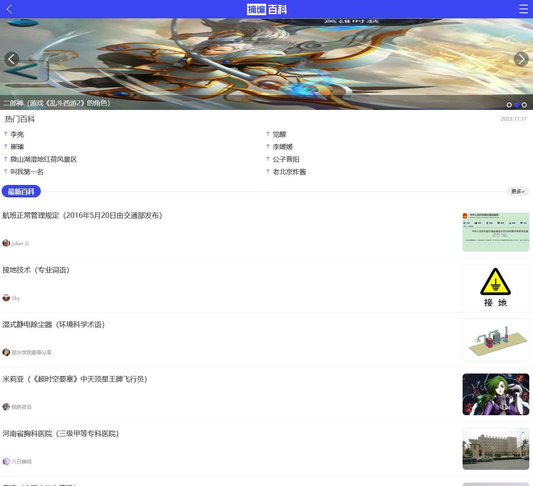The height and width of the screenshot is (486, 533).
Task: Open author name joker G
Action: click(20, 244)
